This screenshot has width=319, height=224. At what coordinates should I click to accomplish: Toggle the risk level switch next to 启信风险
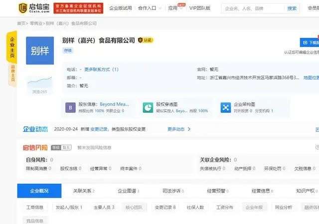(x=61, y=148)
